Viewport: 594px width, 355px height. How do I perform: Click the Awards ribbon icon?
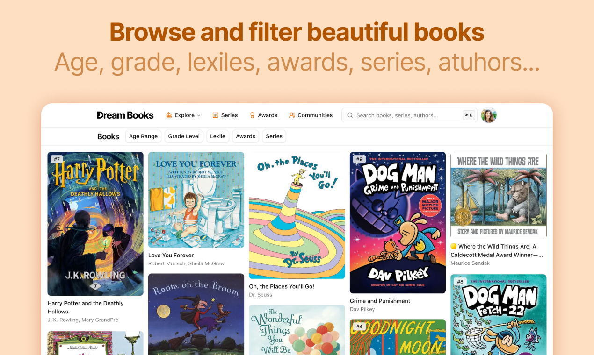click(x=252, y=115)
